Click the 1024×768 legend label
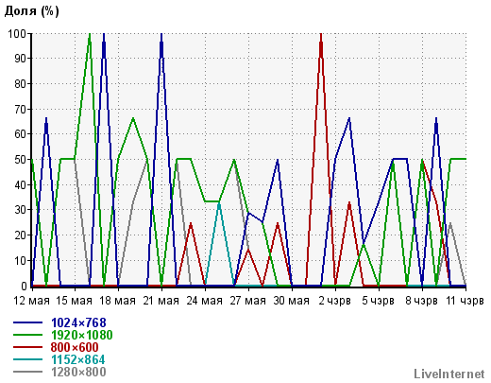This screenshot has height=383, width=491. pyautogui.click(x=78, y=322)
